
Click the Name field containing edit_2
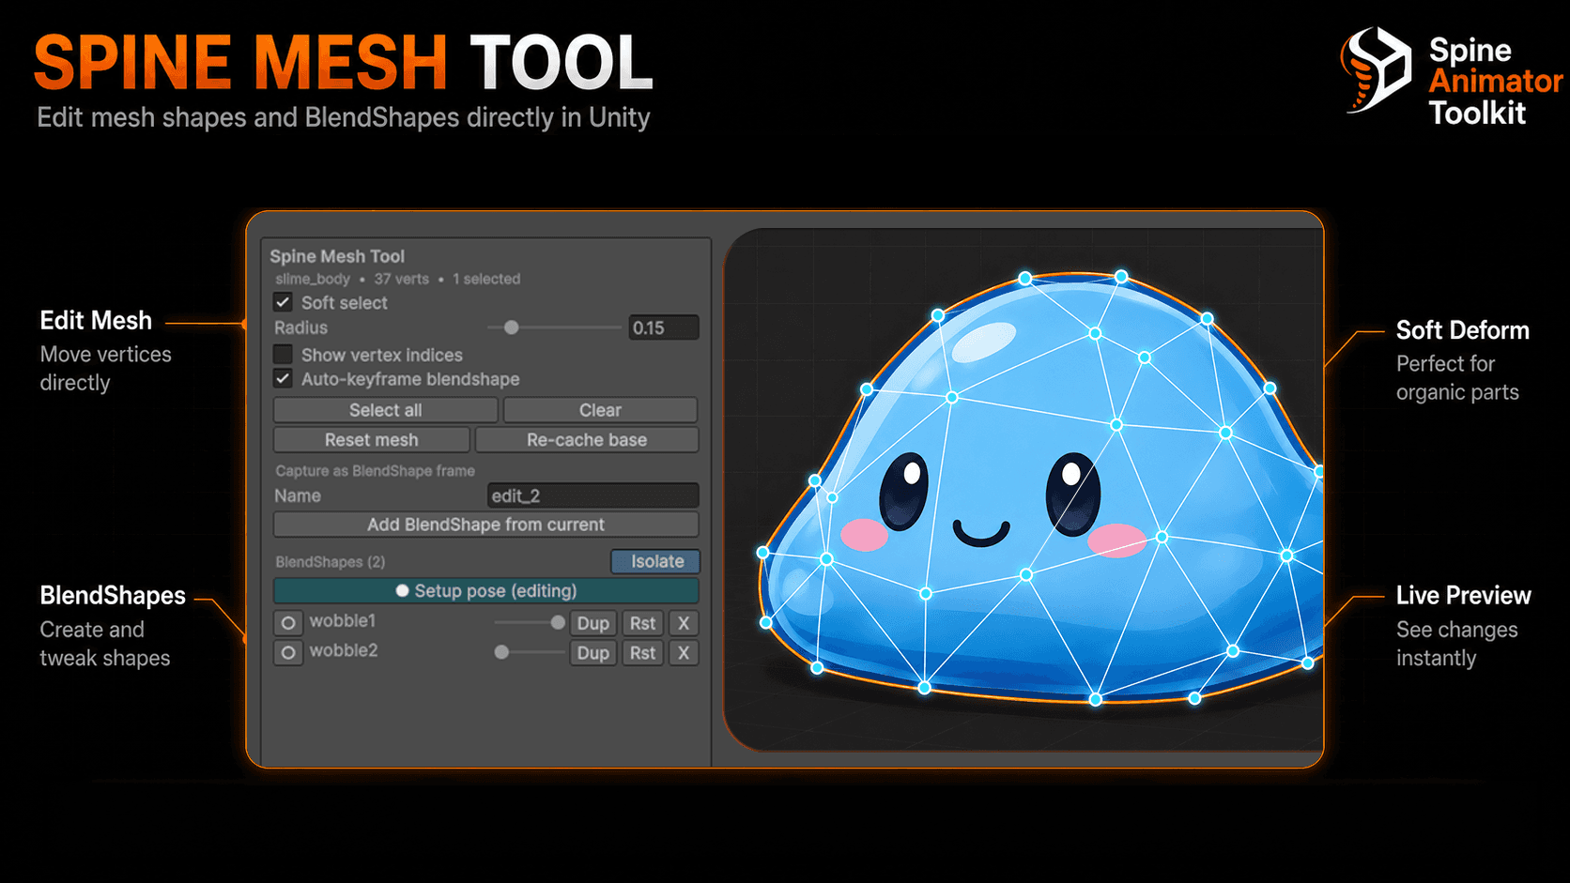coord(593,495)
